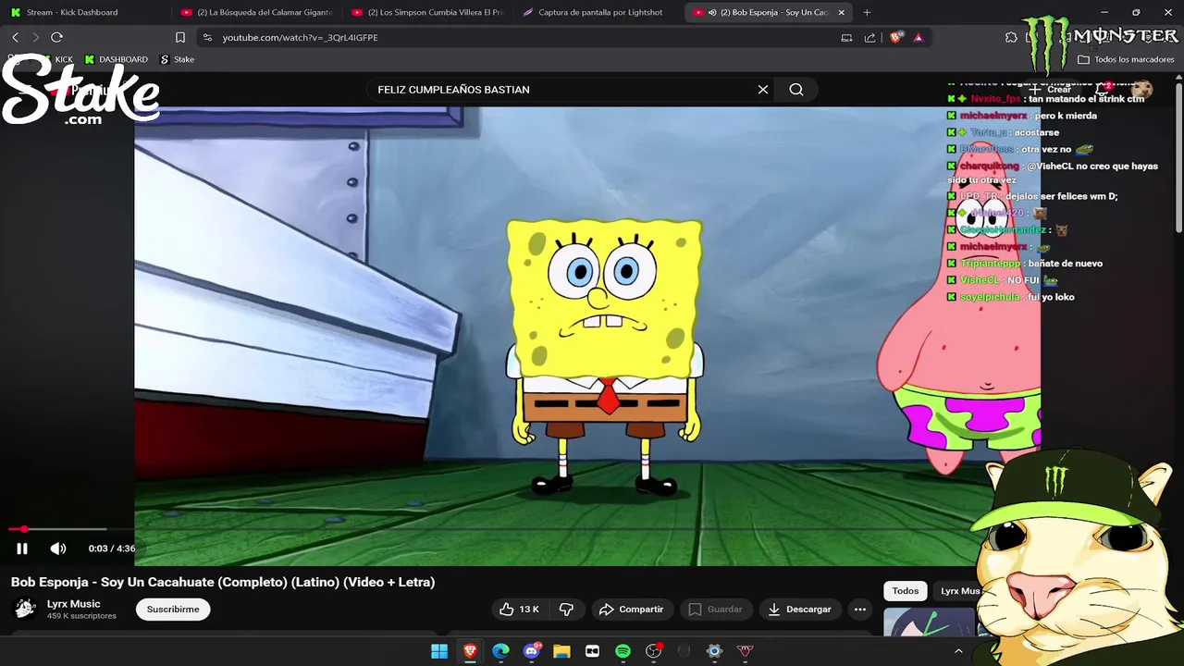Open a new browser tab
Screen dimensions: 1184x666
coord(867,12)
